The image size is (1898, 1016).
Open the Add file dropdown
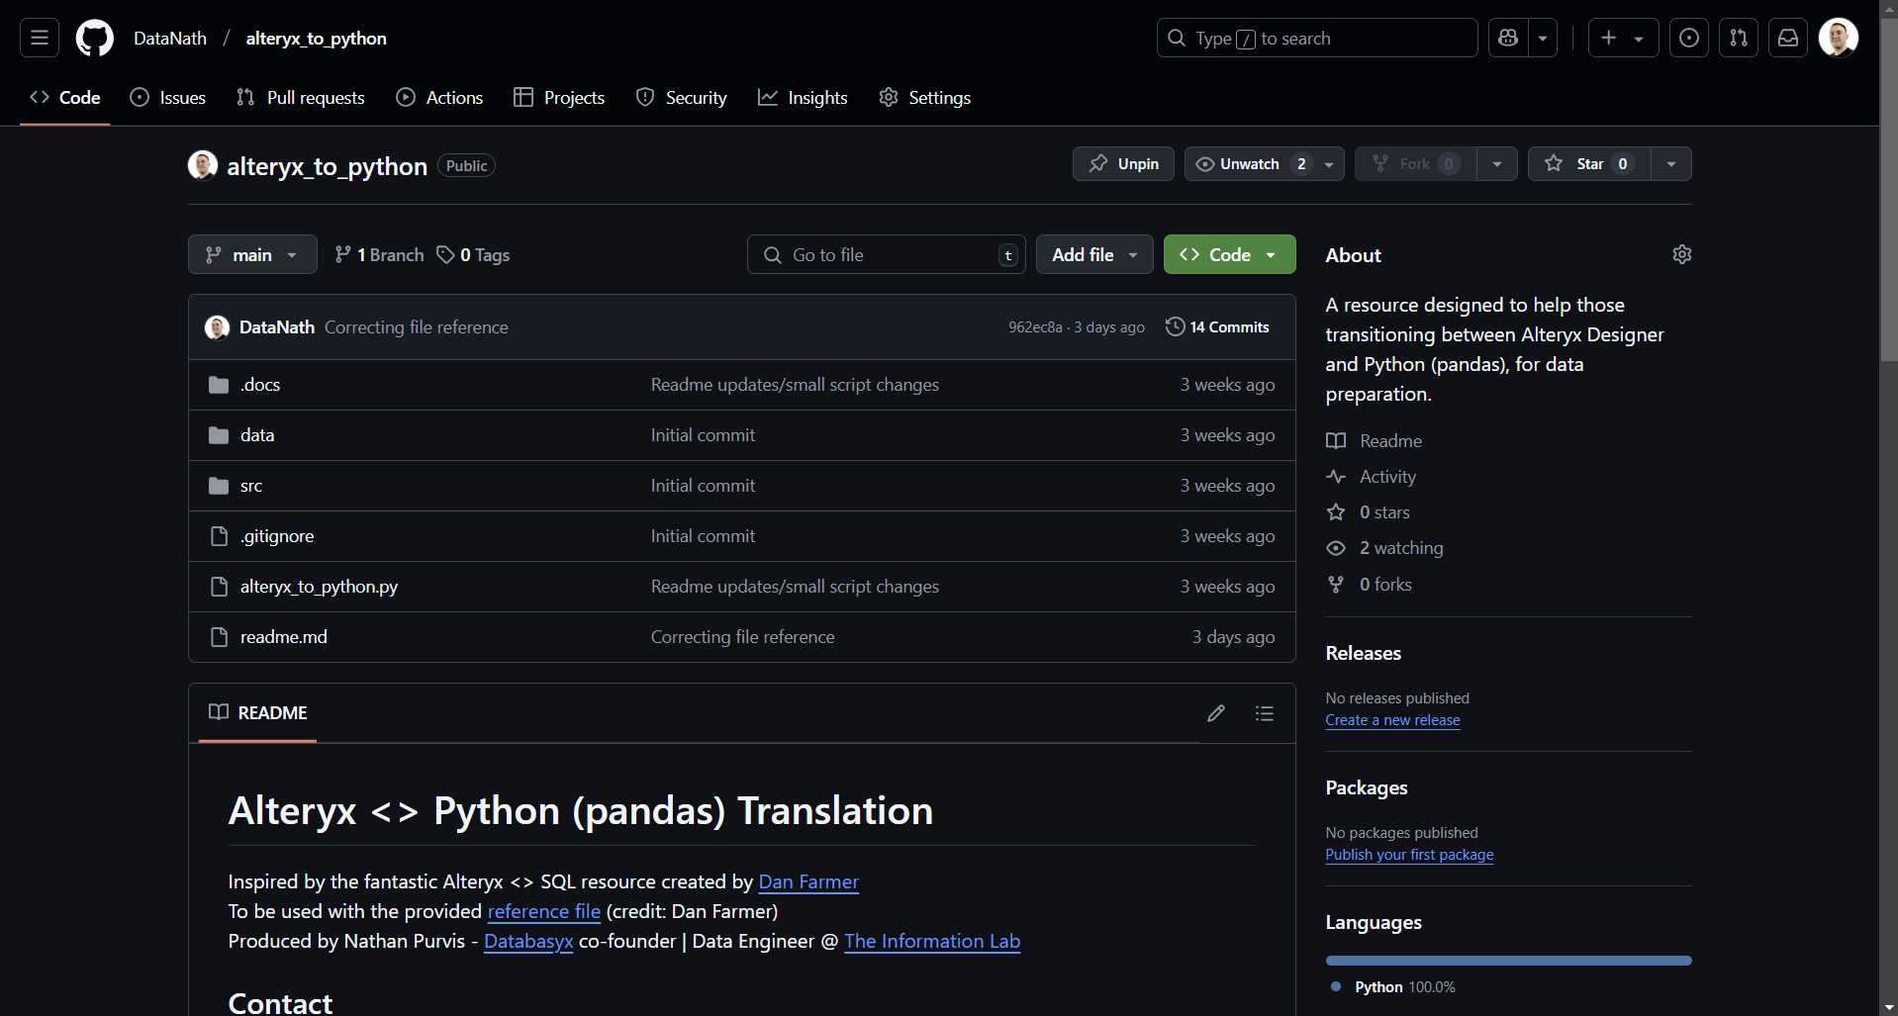coord(1092,254)
